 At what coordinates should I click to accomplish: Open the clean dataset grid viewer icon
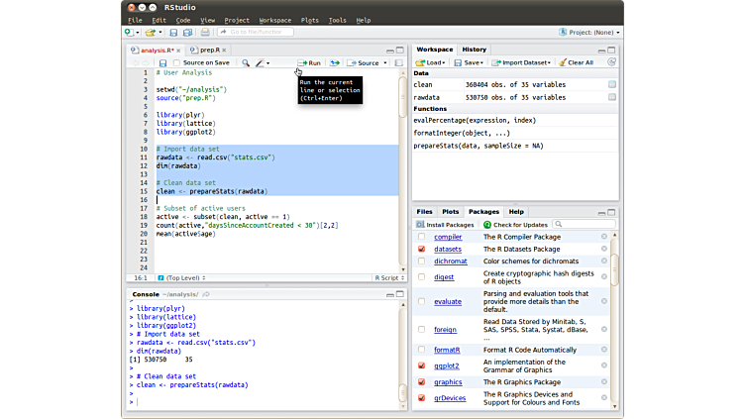[612, 84]
